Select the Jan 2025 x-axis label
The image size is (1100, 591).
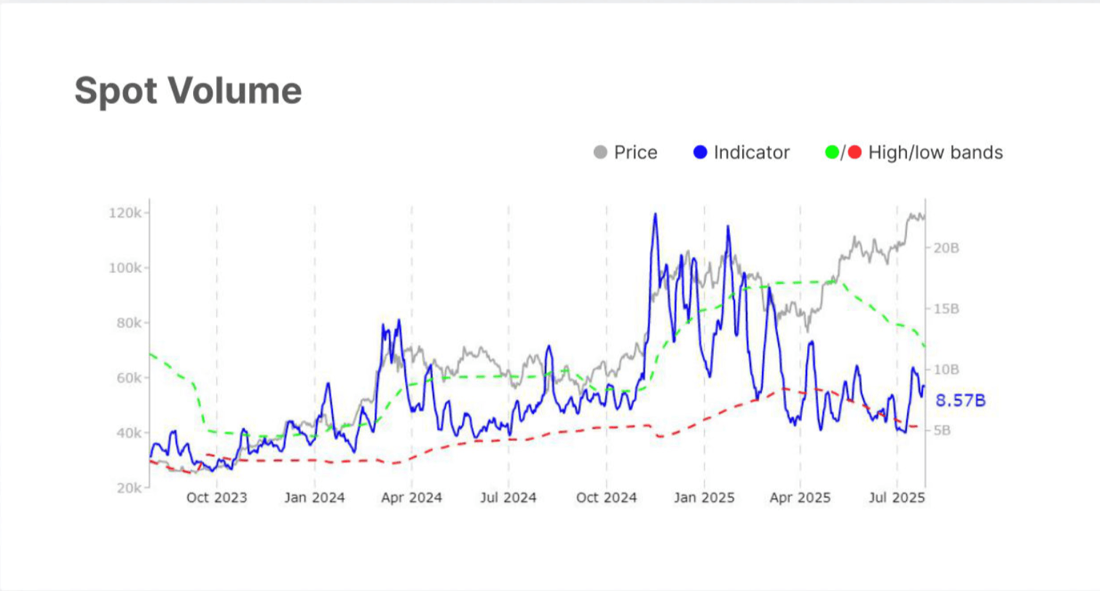point(704,498)
